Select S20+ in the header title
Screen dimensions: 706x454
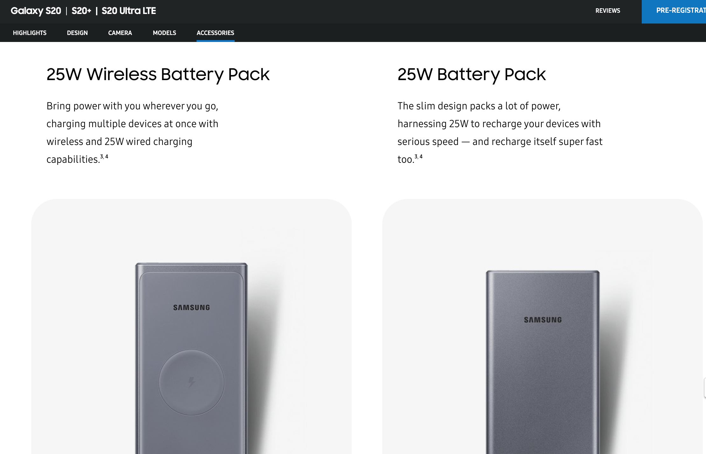(81, 11)
